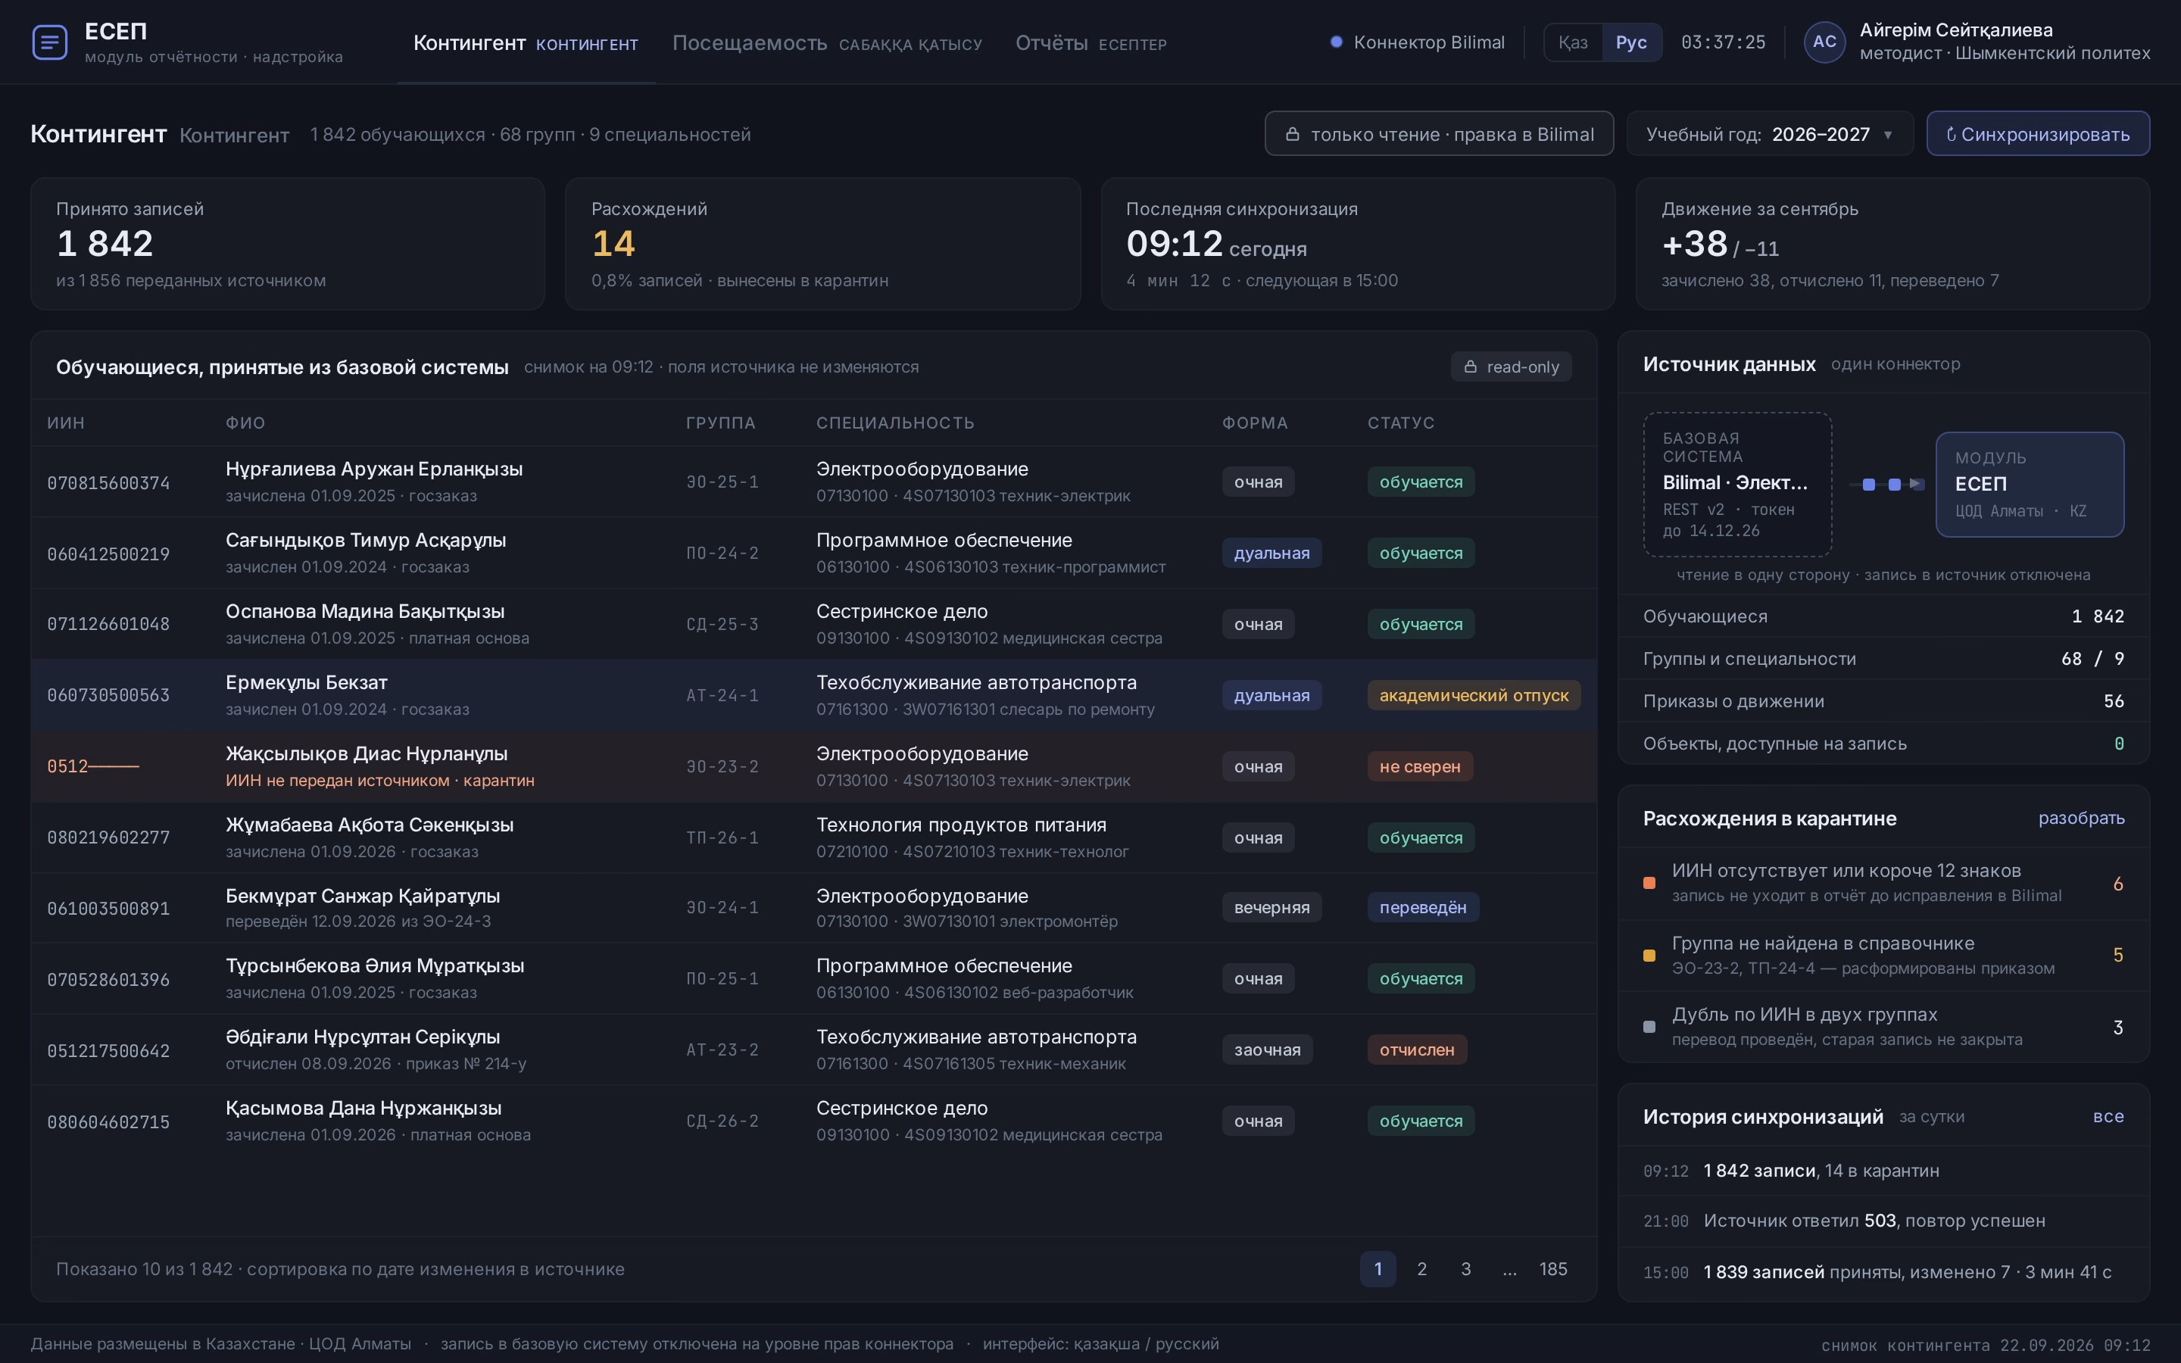Go to page 2 of the table
Image resolution: width=2181 pixels, height=1363 pixels.
[1421, 1269]
